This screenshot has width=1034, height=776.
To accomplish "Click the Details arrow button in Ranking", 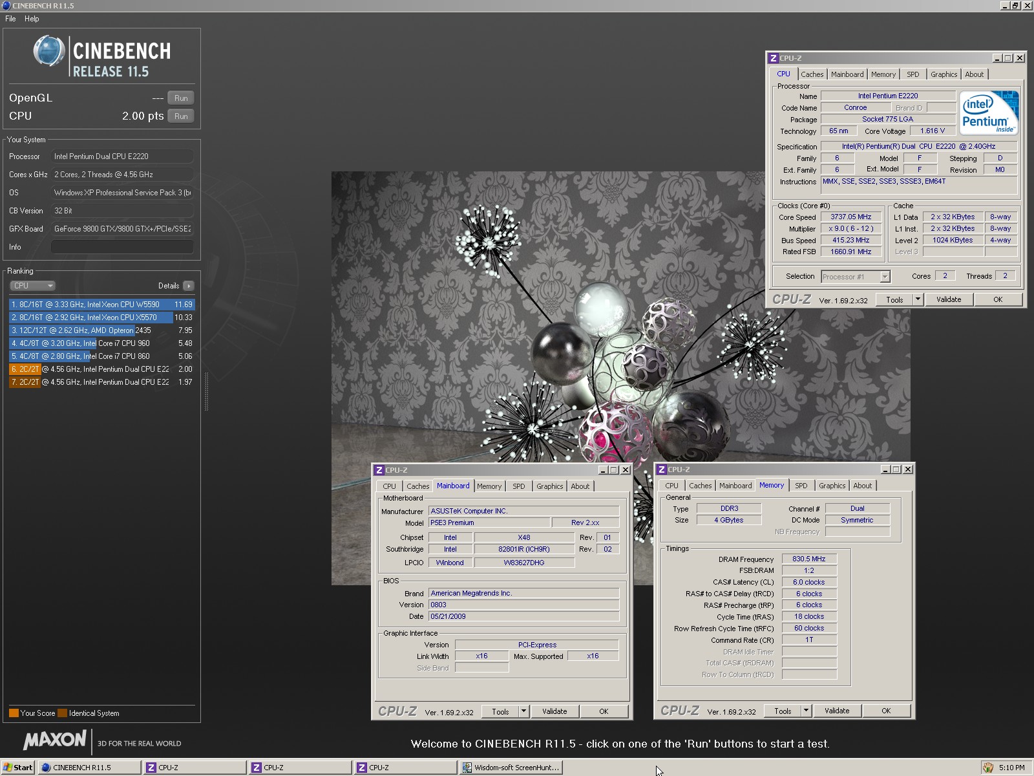I will click(x=188, y=286).
